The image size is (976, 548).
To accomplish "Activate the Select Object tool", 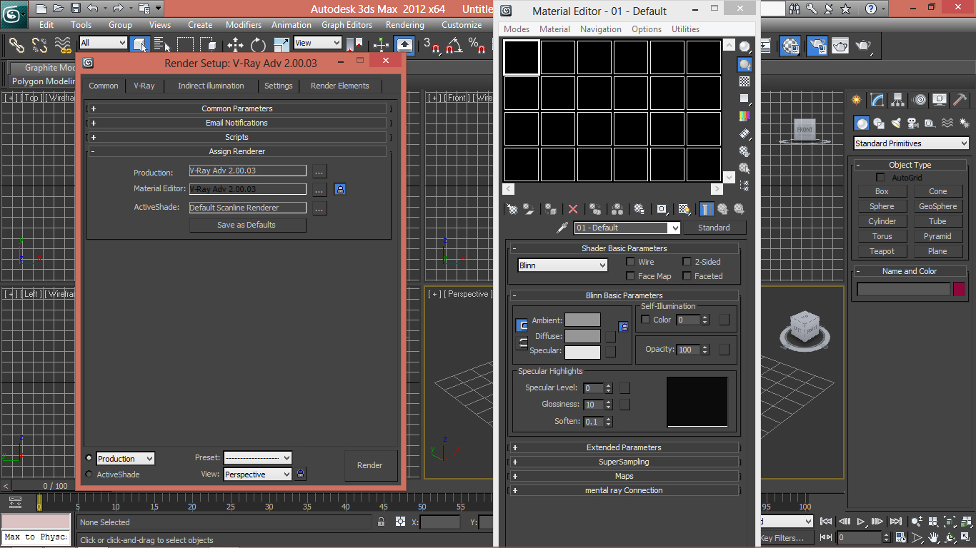I will pos(140,45).
